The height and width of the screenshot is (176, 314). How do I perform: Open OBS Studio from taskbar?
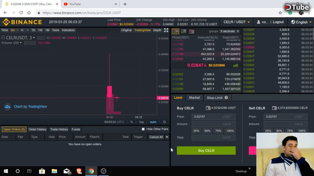[x=104, y=171]
